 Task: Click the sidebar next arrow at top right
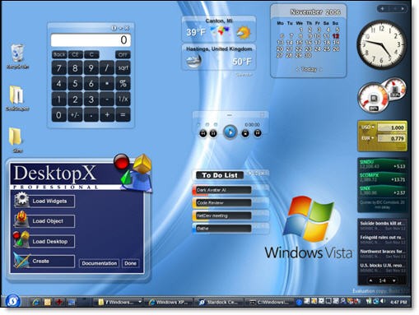pos(403,9)
